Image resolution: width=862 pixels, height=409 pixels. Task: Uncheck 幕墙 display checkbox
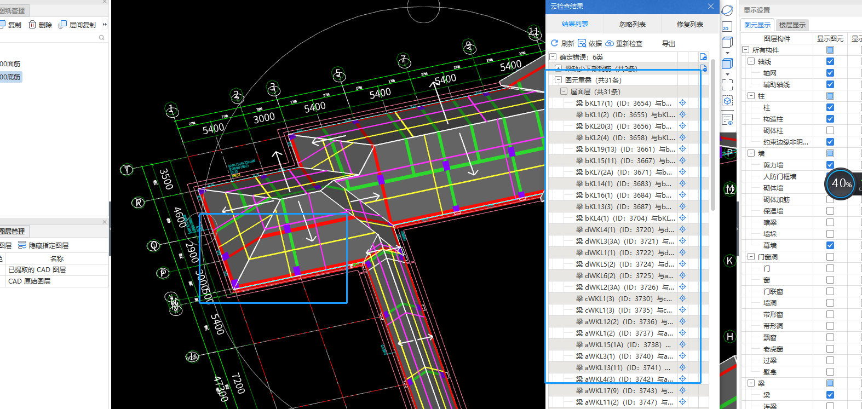(x=830, y=245)
